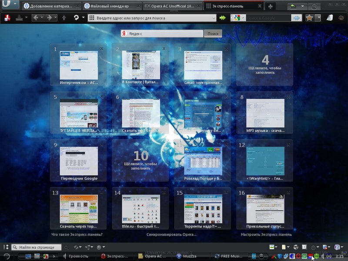Open the Что такое Экспресс-панель? link
Image resolution: width=348 pixels, height=261 pixels.
[x=77, y=234]
